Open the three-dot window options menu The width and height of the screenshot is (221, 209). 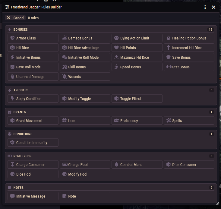click(205, 7)
